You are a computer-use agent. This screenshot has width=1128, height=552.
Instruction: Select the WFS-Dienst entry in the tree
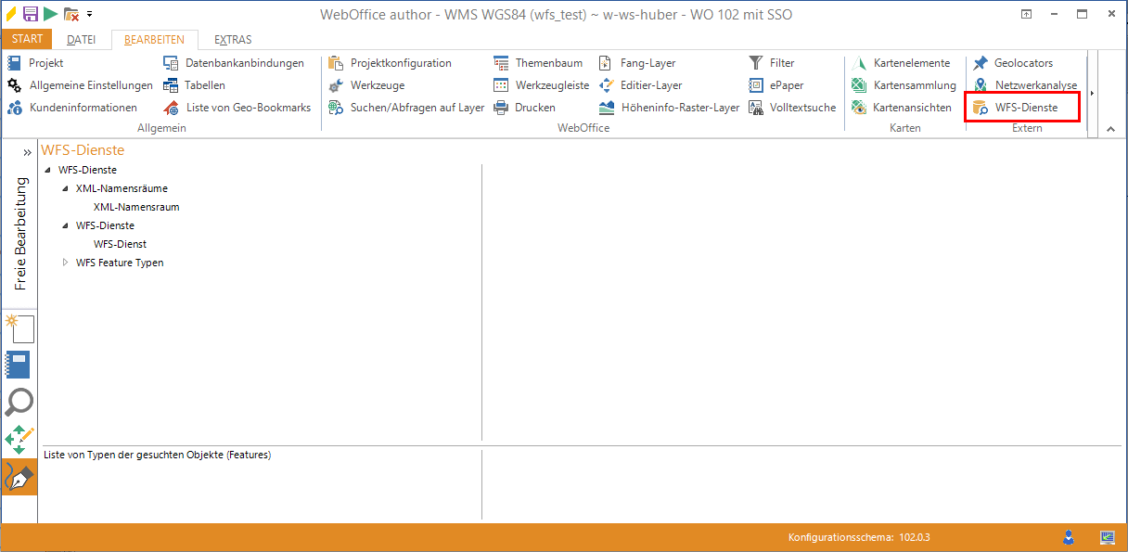[x=120, y=243]
